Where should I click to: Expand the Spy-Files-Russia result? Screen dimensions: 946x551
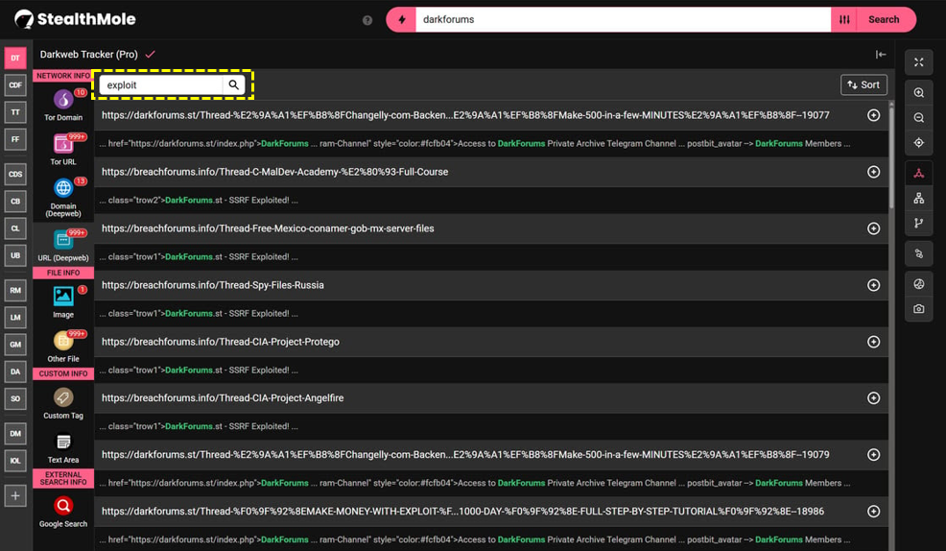pyautogui.click(x=874, y=285)
